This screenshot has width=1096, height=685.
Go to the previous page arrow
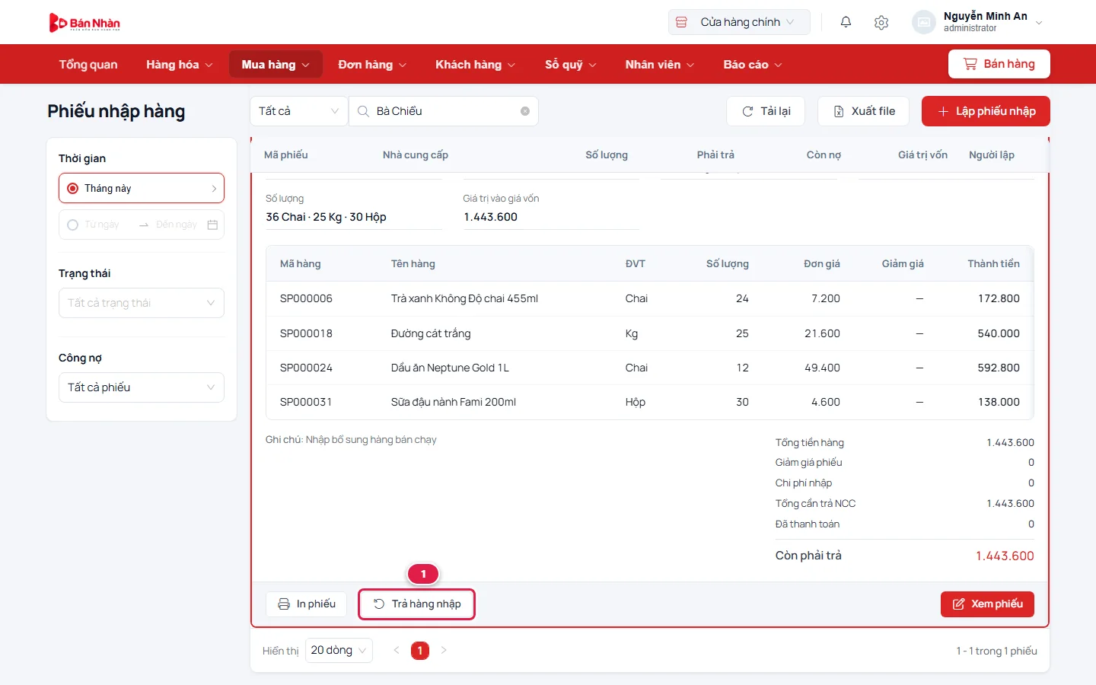(x=396, y=650)
